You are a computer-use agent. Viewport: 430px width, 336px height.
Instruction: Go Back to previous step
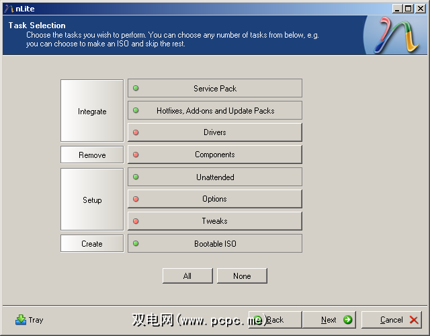[x=275, y=320]
